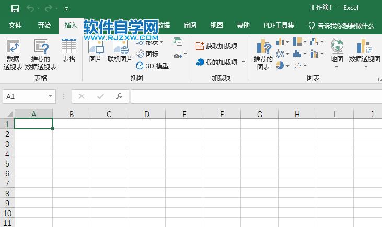The image size is (382, 227).
Task: Switch to the 视图 (View) tab
Action: (216, 26)
